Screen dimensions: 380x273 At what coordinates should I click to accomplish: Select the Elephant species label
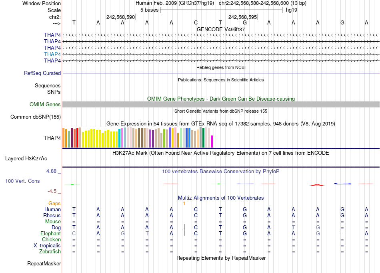tap(51, 233)
